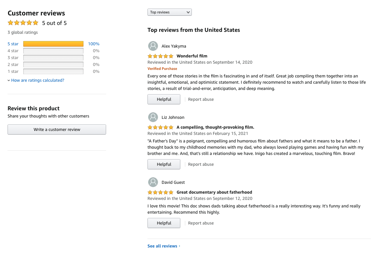Mark David Guest's review as Helpful
The height and width of the screenshot is (257, 384).
coord(164,223)
